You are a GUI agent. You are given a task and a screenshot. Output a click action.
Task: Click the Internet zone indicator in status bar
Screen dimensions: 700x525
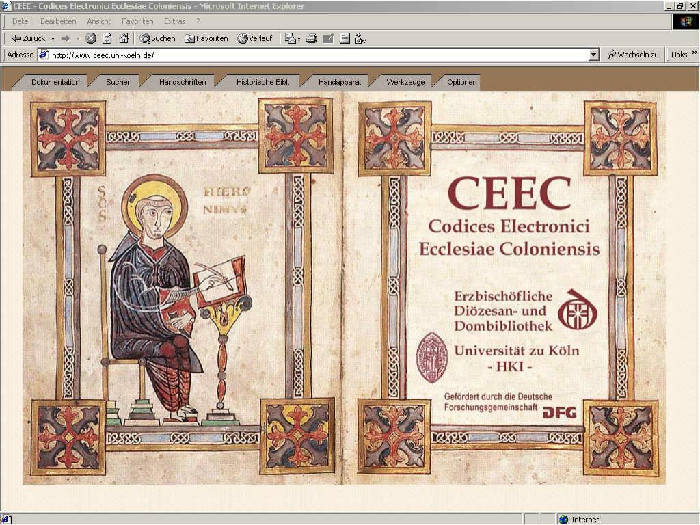(x=579, y=520)
